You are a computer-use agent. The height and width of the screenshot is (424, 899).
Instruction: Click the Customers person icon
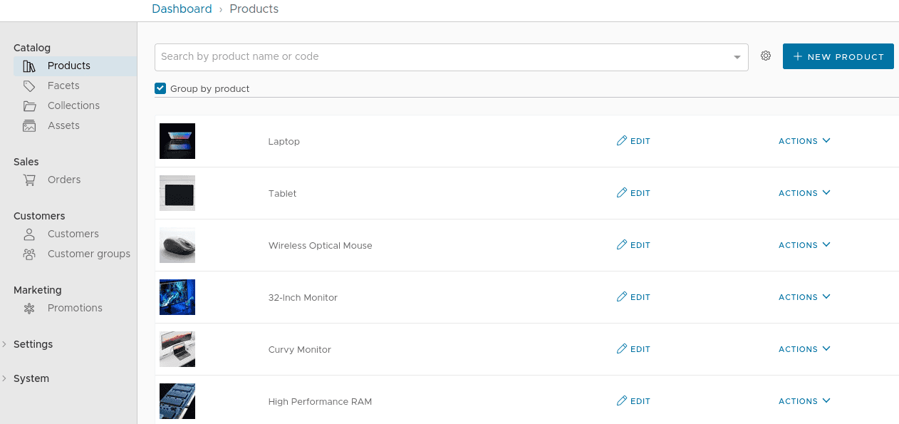point(29,234)
